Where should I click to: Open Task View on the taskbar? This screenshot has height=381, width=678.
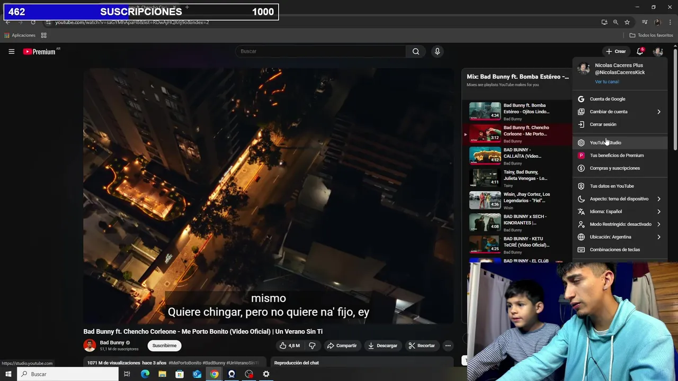(127, 374)
